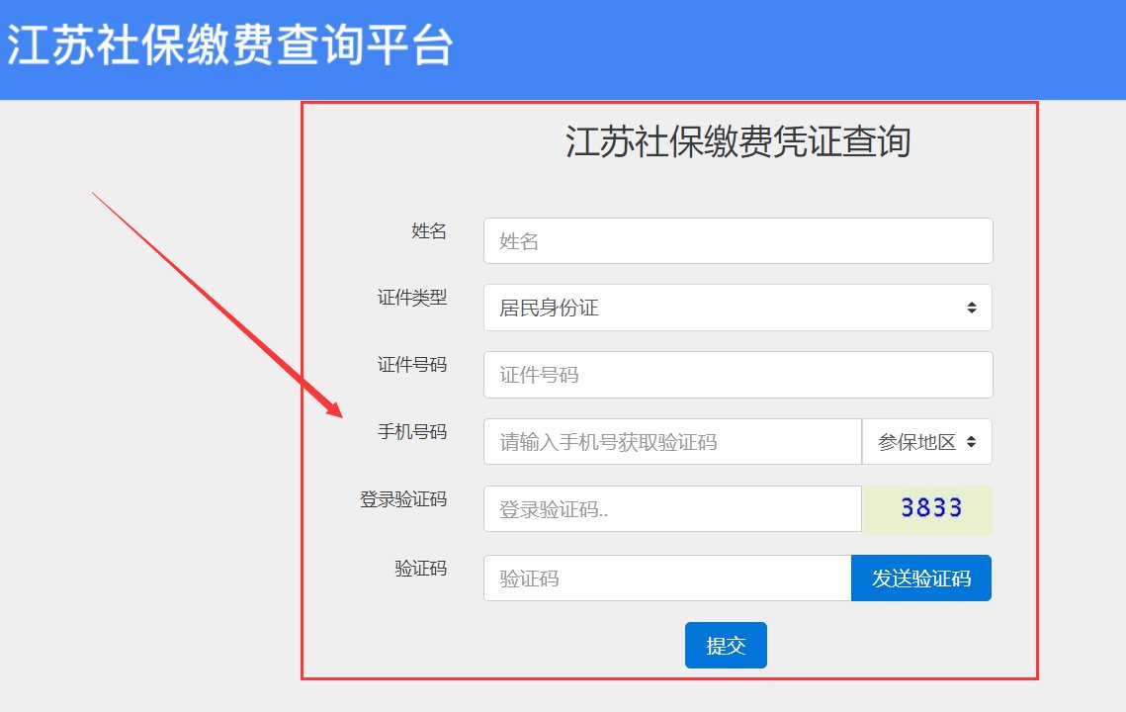Click the 验证码 label beside the bottom input

coord(420,569)
